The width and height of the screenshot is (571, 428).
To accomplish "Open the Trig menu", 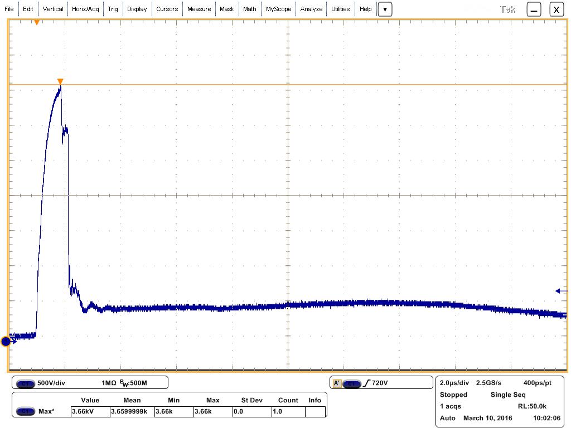I will coord(113,9).
